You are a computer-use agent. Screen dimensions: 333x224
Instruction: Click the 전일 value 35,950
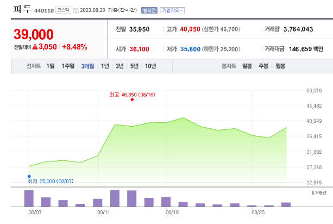[139, 29]
